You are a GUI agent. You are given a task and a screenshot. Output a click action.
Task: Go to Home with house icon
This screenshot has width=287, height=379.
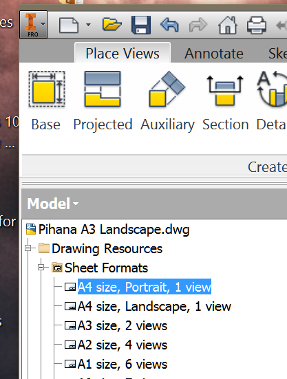(x=228, y=25)
